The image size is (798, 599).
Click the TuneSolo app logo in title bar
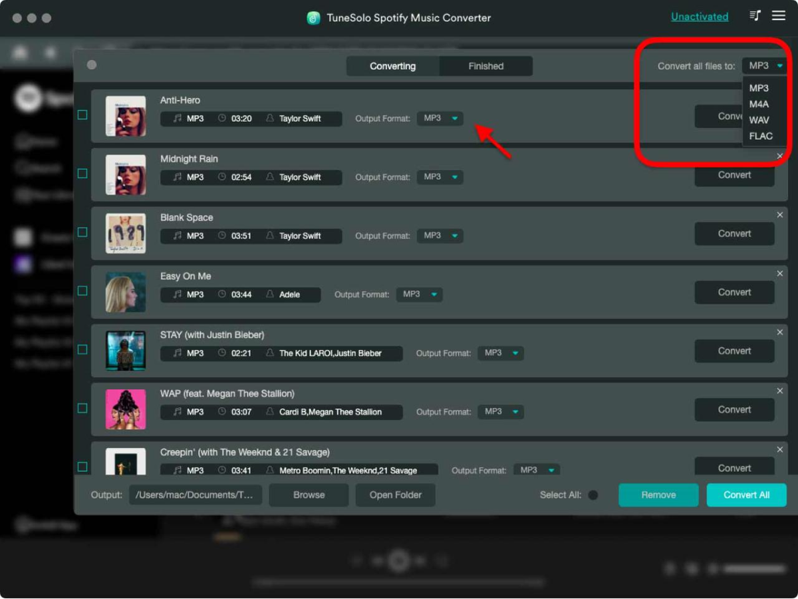313,18
